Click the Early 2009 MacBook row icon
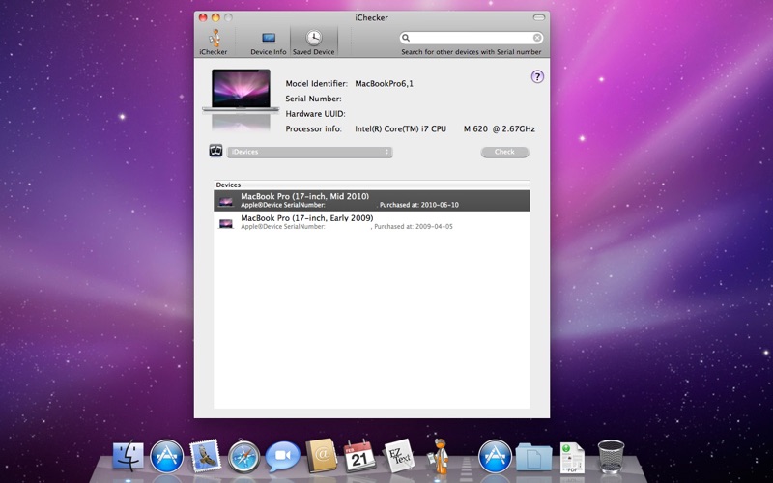The width and height of the screenshot is (773, 483). [x=226, y=223]
